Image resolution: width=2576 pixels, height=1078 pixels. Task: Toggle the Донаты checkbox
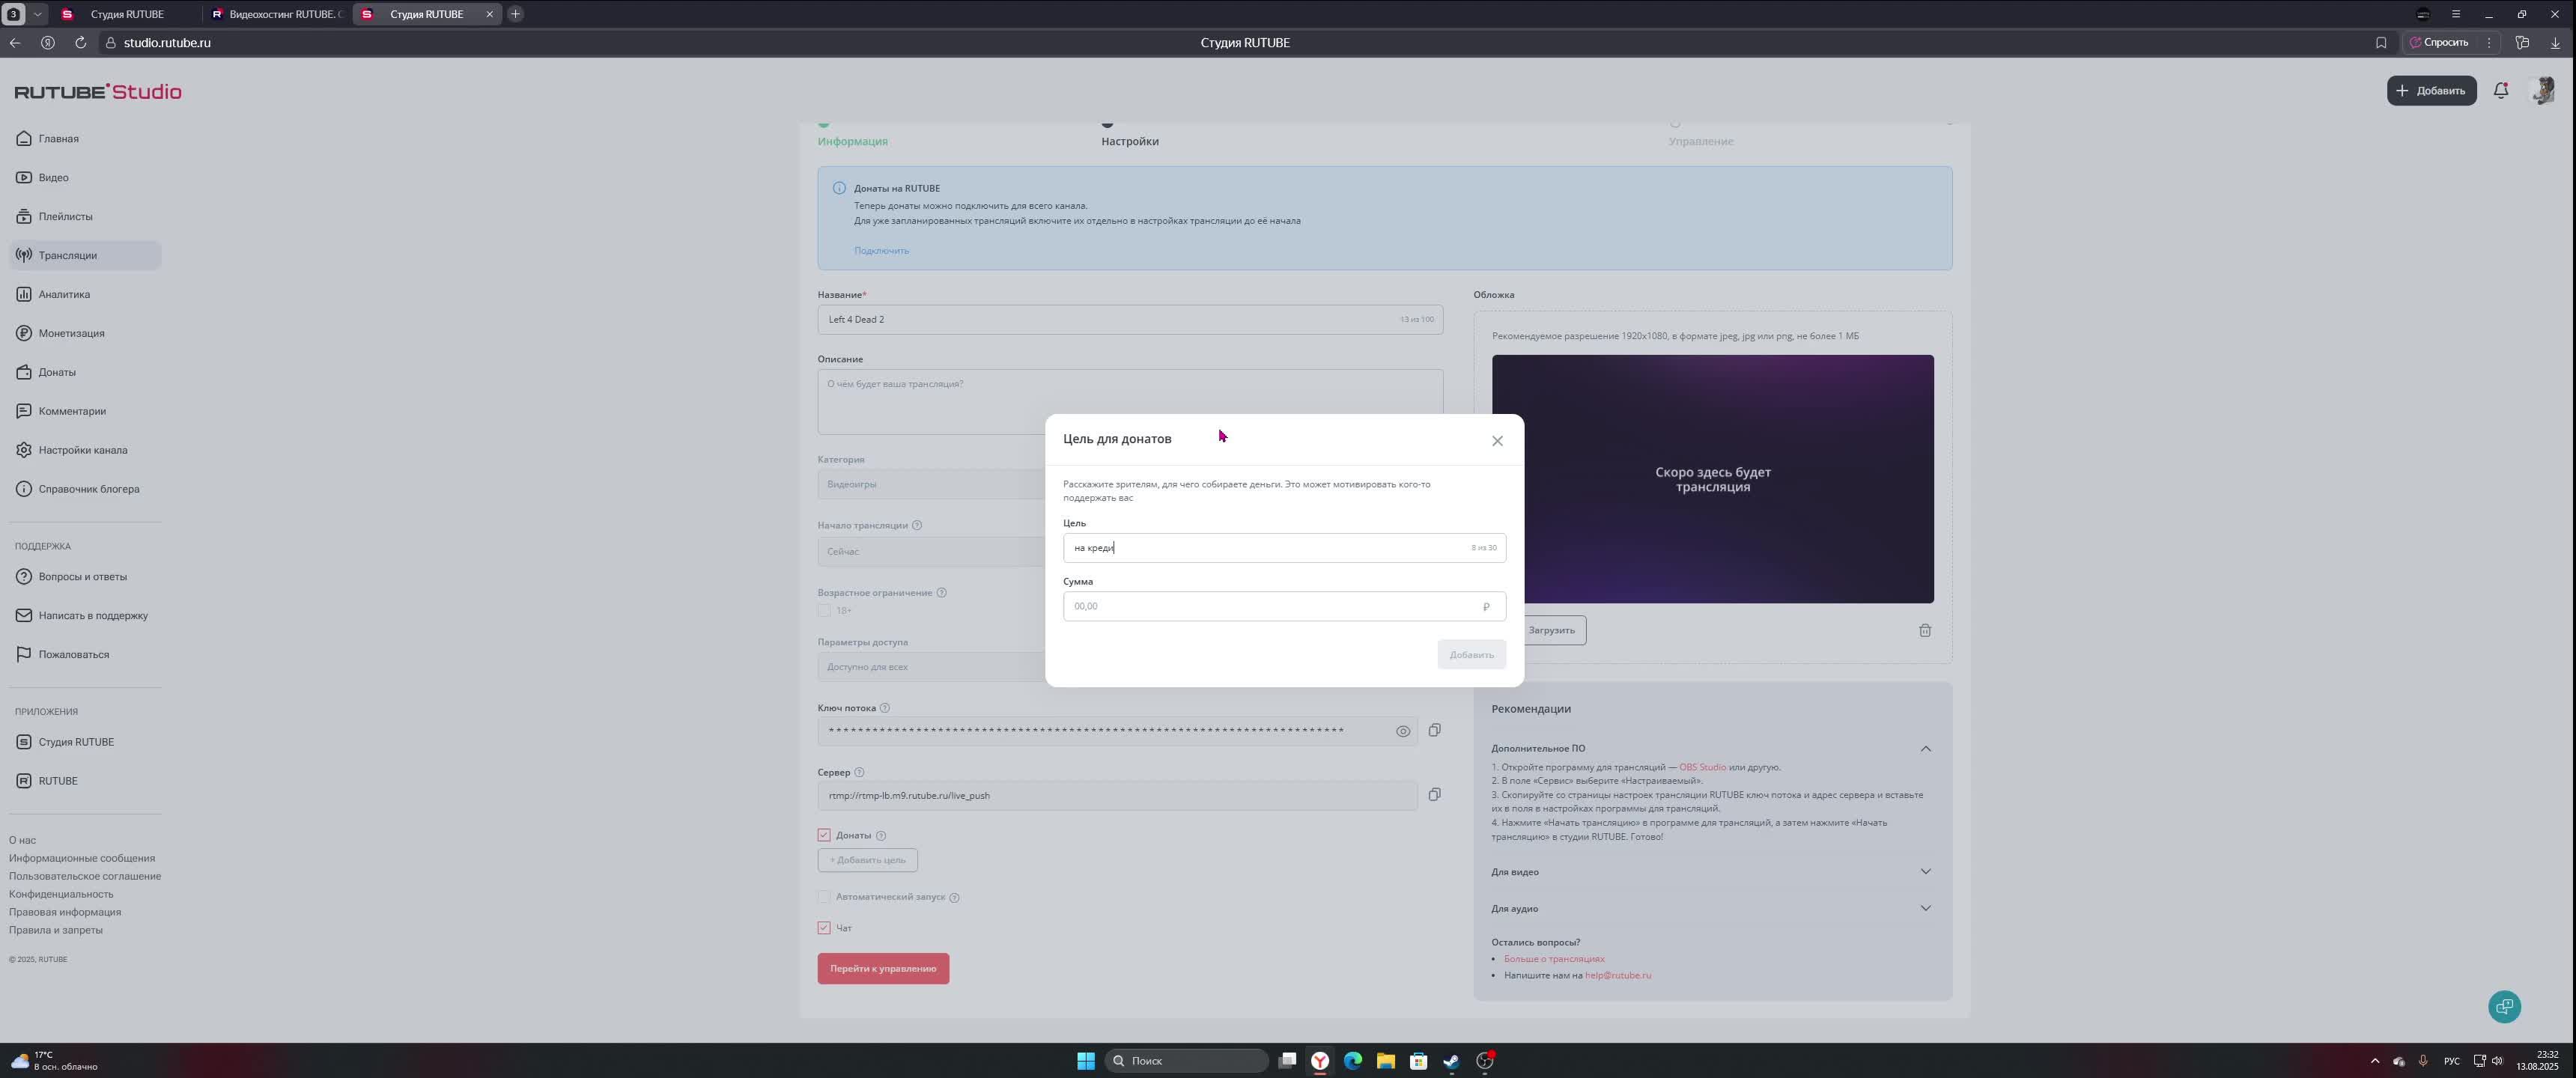[x=824, y=835]
